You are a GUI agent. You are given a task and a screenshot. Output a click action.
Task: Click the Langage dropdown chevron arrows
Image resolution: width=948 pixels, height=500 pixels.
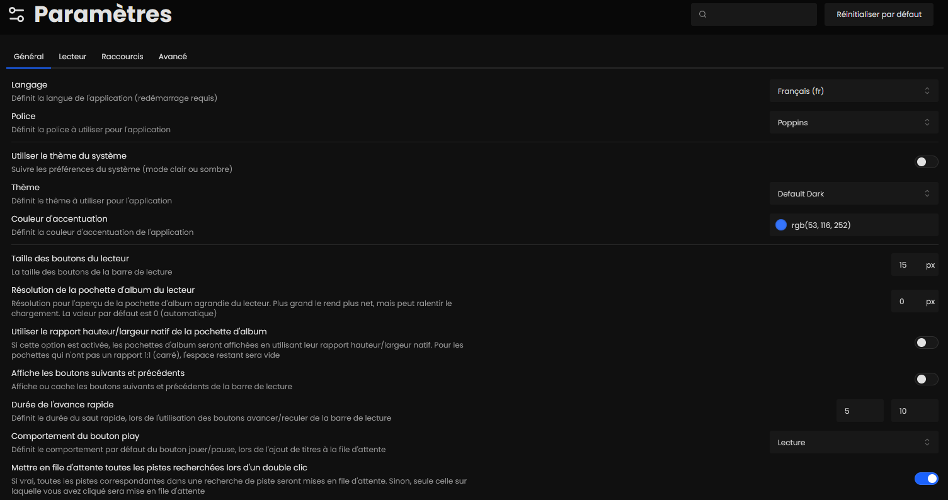pyautogui.click(x=927, y=91)
